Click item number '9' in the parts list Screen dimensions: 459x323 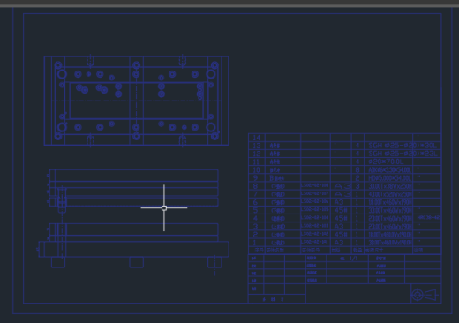point(255,177)
